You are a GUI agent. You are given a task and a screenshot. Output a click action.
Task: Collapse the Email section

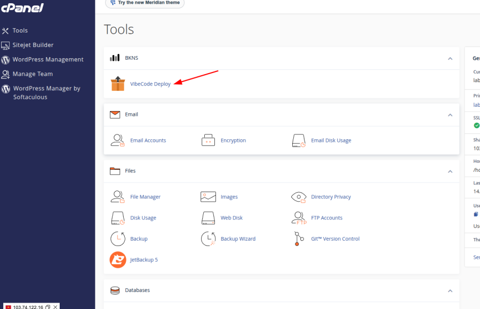click(450, 115)
